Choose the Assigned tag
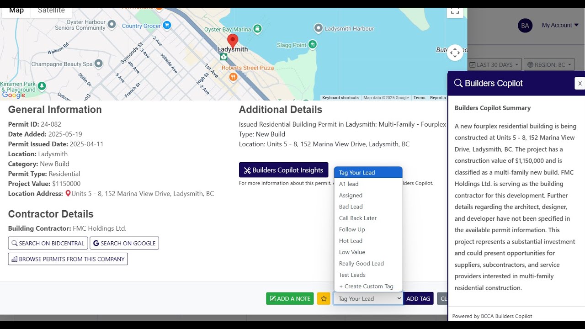This screenshot has width=585, height=329. 368,195
